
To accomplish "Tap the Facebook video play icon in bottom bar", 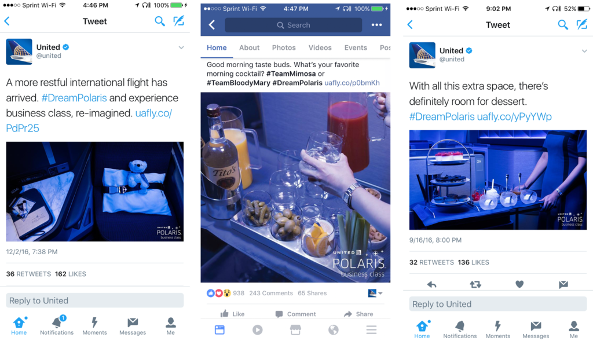I will point(258,330).
